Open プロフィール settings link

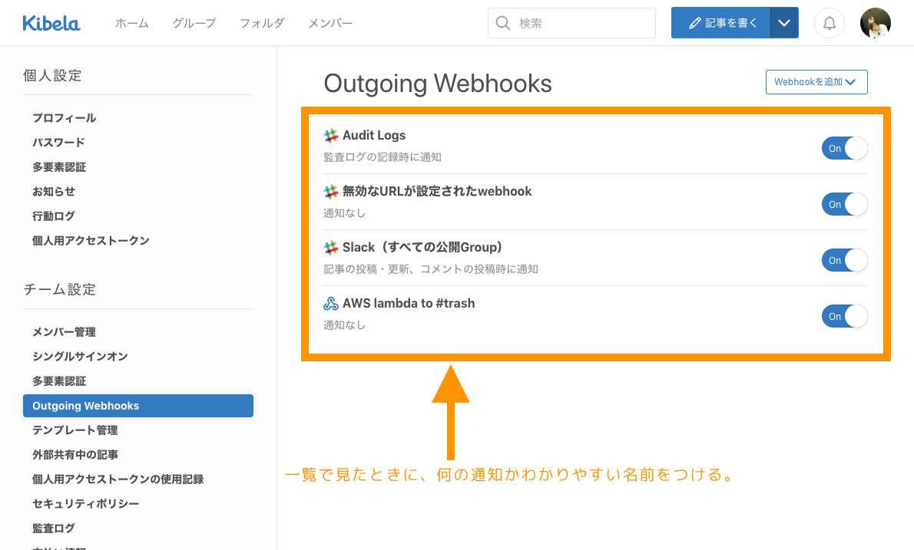65,118
